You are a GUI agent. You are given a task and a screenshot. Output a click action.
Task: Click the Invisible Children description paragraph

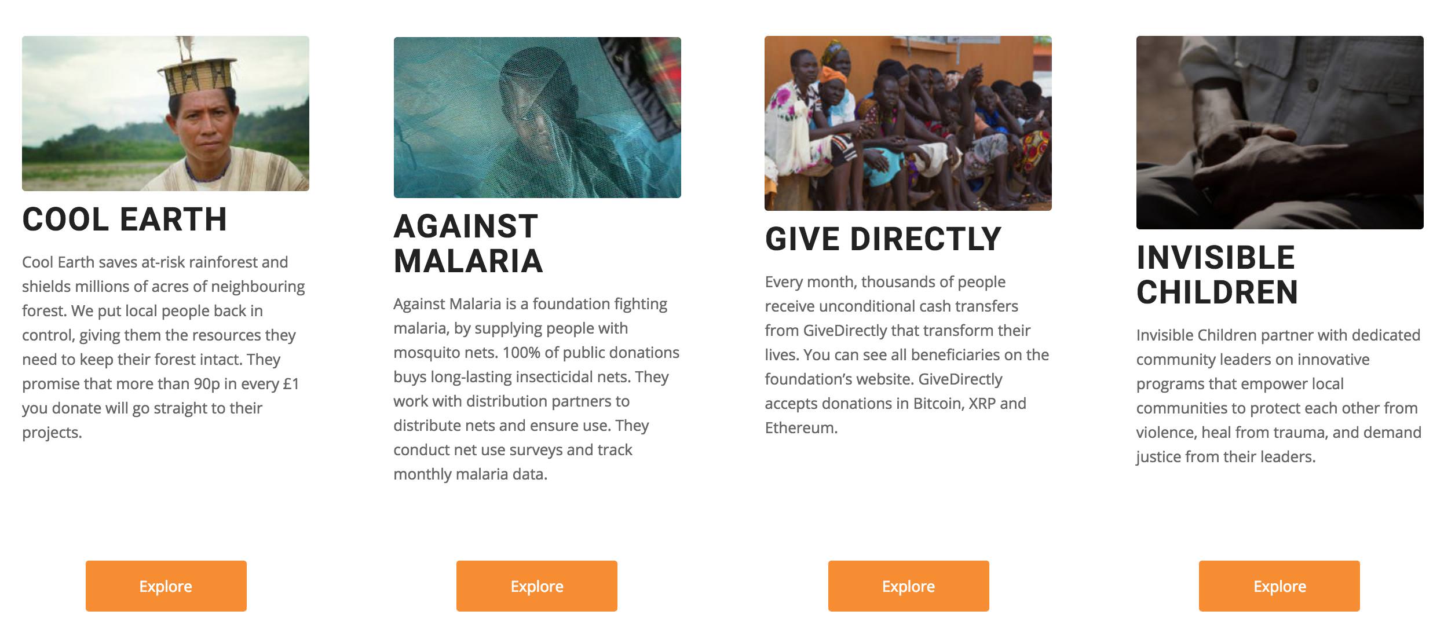tap(1279, 396)
